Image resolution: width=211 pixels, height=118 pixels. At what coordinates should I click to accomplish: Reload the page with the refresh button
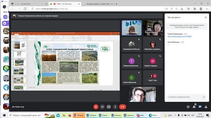25,9
